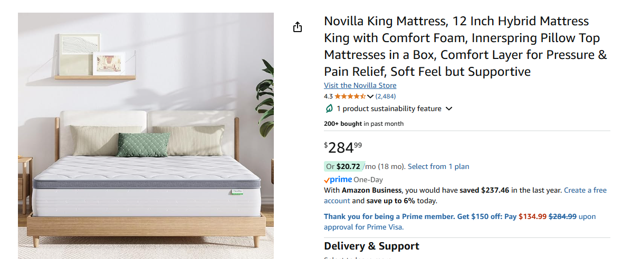Click 'Select from 1 plan' link
The image size is (622, 259).
[438, 166]
